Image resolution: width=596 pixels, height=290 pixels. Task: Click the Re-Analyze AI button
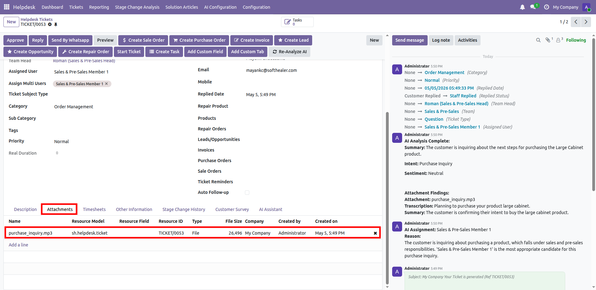tap(289, 52)
